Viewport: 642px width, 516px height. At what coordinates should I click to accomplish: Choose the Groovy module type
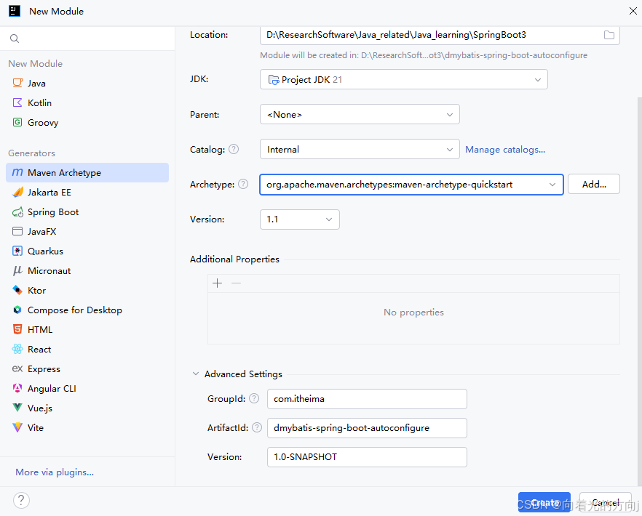(x=42, y=123)
